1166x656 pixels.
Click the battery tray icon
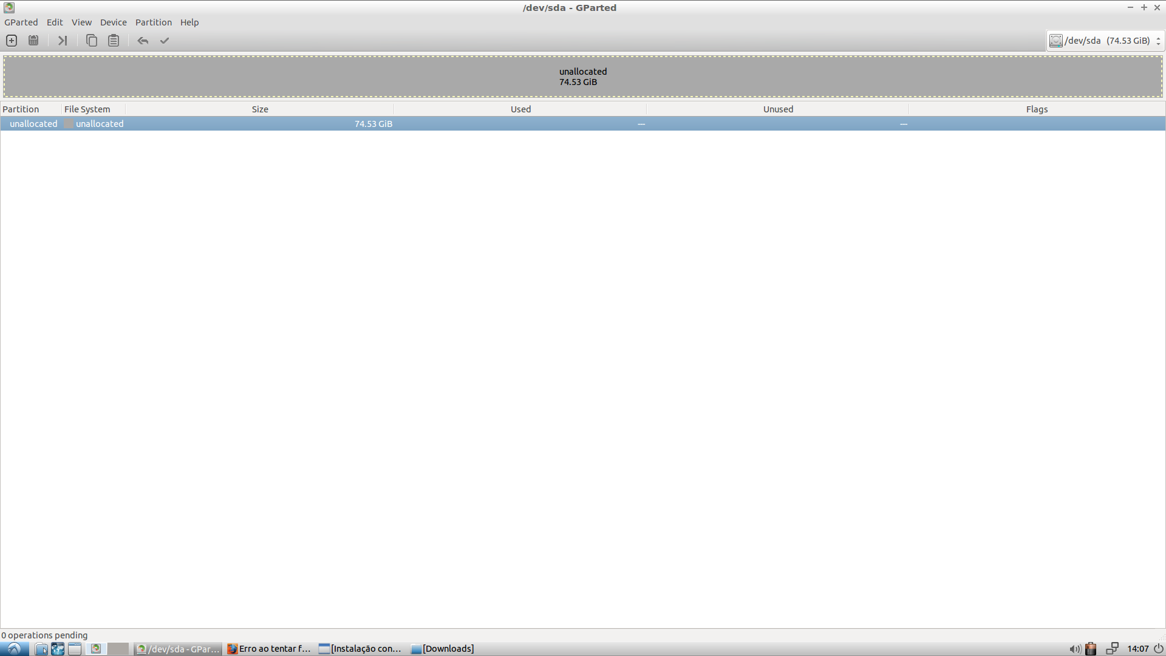coord(1091,649)
